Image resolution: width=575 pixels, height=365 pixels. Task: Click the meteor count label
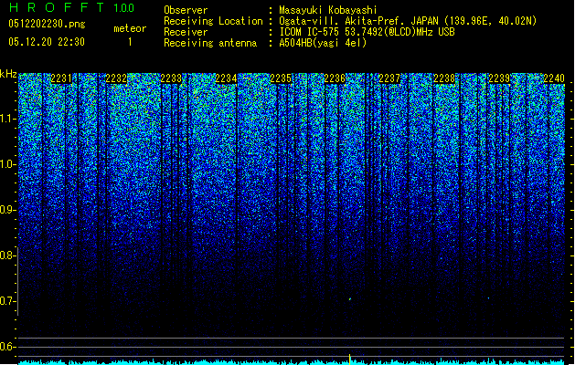(x=130, y=28)
